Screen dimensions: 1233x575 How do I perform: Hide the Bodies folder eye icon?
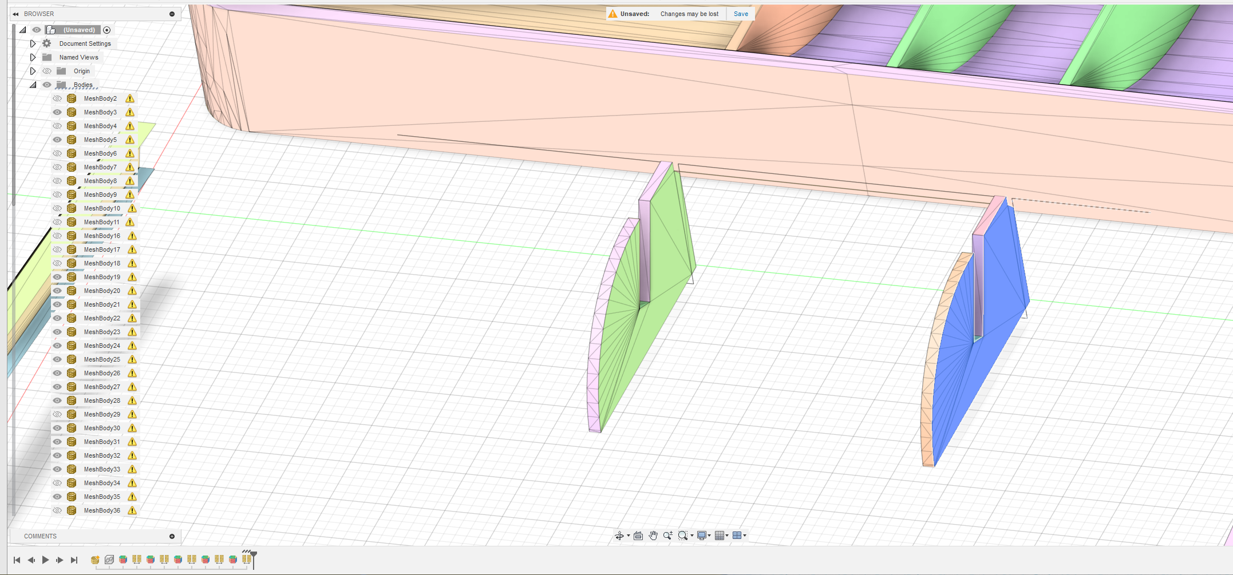[47, 85]
